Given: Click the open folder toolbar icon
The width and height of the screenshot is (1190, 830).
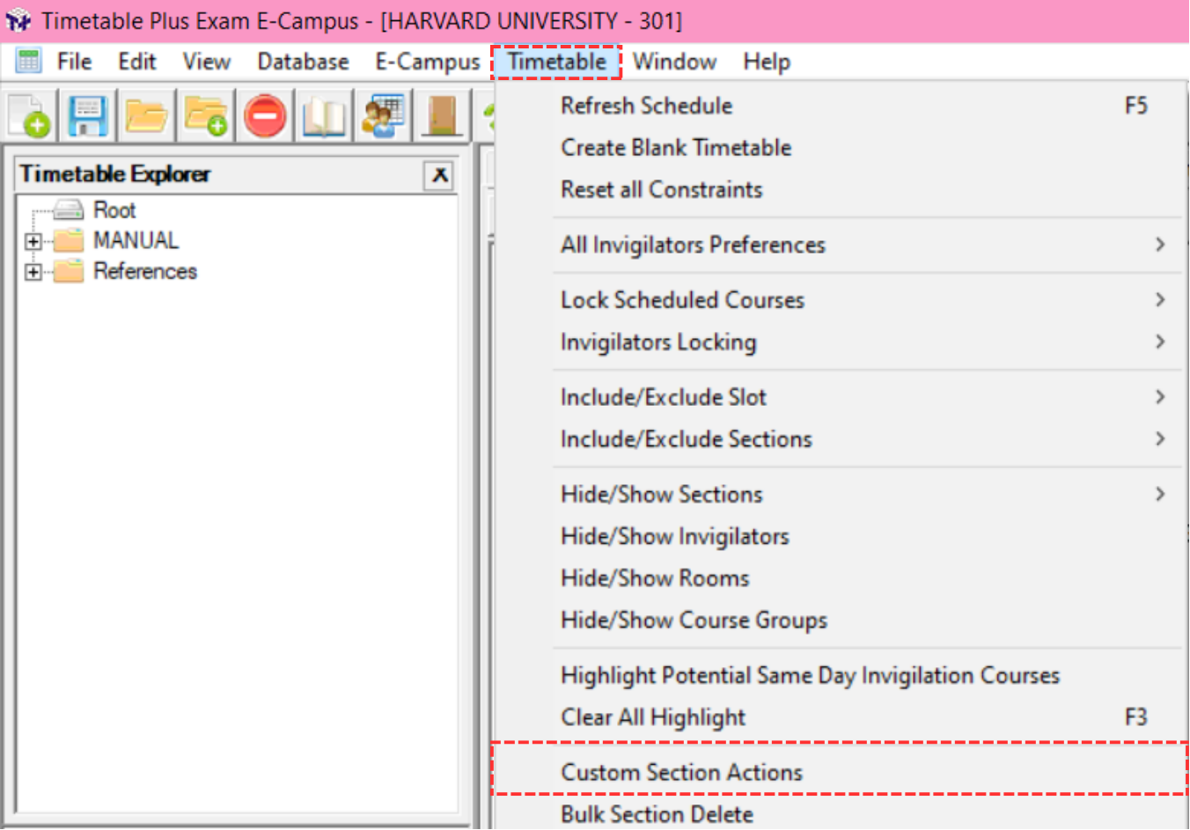Looking at the screenshot, I should (x=146, y=115).
